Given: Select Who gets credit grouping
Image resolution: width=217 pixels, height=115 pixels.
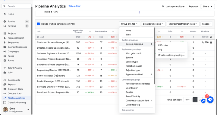Looking at the screenshot, I should click(x=134, y=53).
